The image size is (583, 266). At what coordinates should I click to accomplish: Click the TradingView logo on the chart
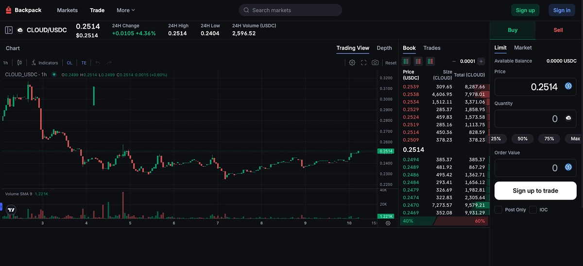click(x=11, y=210)
